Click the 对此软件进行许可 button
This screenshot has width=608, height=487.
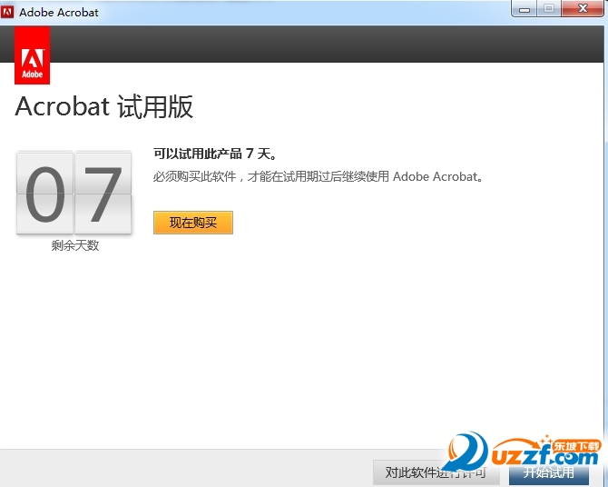436,472
